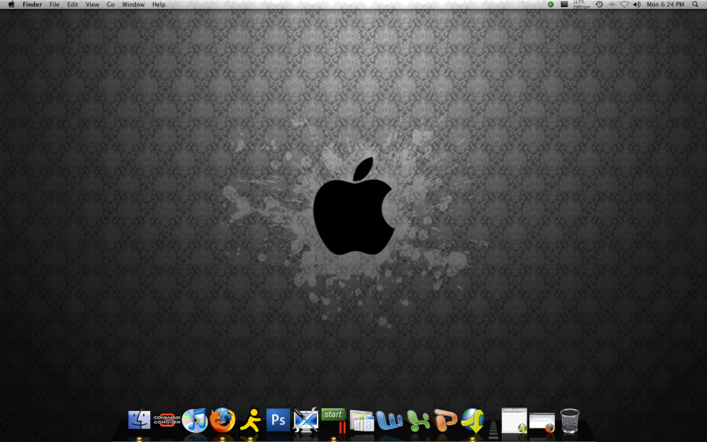Open the Apple menu
Viewport: 707px width, 442px height.
click(x=11, y=4)
